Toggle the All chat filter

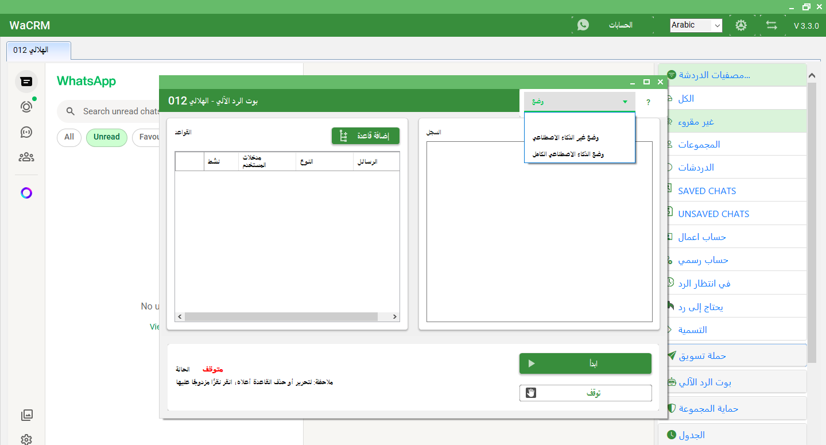click(69, 137)
